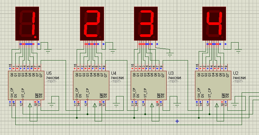Click the wire junction dot below U2's SH_CP pin
This screenshot has height=135, width=259.
199,118
